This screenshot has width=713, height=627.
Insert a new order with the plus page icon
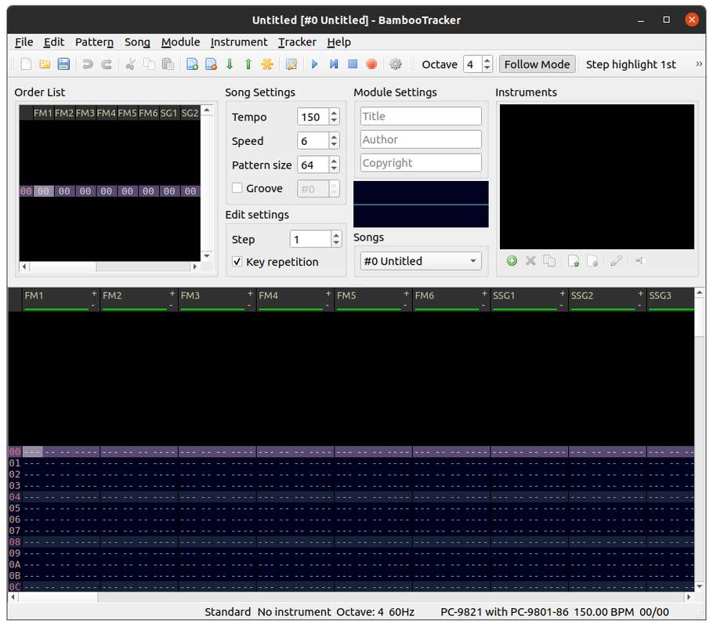tap(192, 64)
